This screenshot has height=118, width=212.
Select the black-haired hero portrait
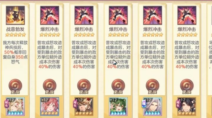pyautogui.click(x=187, y=107)
